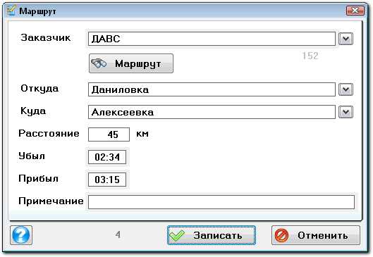This screenshot has width=373, height=257.
Task: Expand the Откуда dropdown list
Action: 346,89
